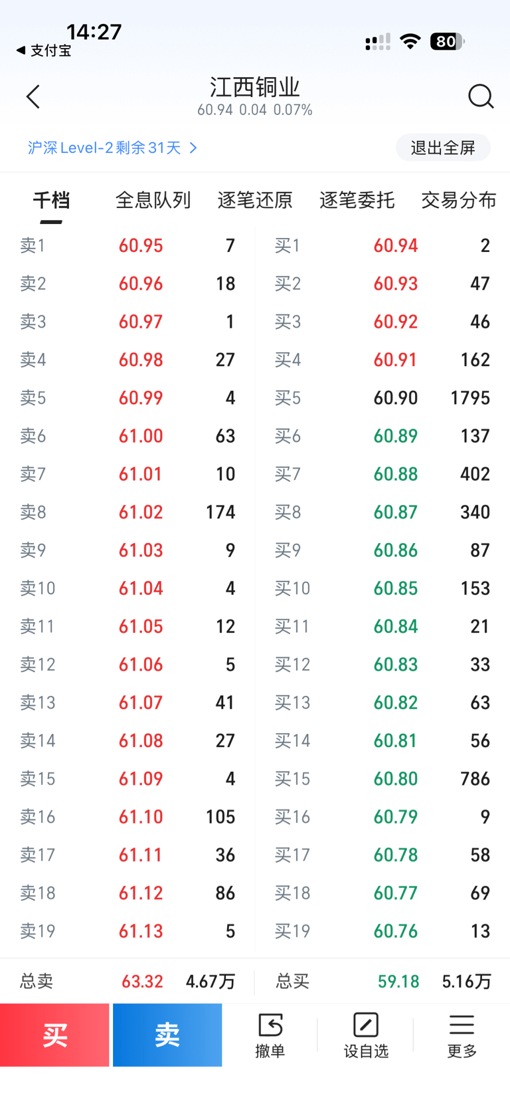This screenshot has width=510, height=1110.
Task: Tap the 江西铜业 stock title
Action: 255,88
